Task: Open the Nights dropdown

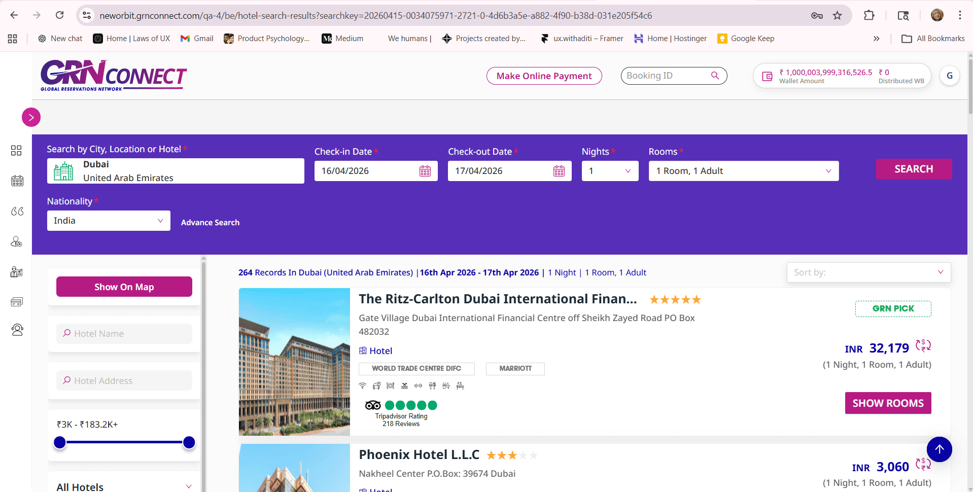Action: point(610,171)
